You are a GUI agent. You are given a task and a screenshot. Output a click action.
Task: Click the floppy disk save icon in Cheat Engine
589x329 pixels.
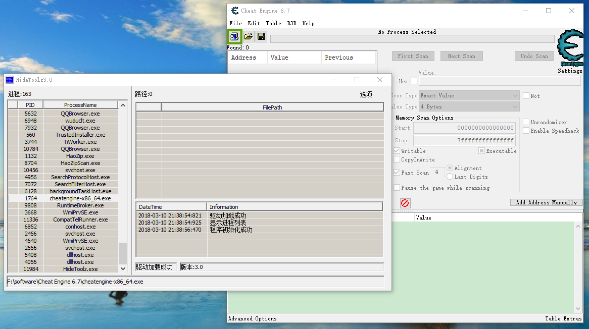coord(261,36)
